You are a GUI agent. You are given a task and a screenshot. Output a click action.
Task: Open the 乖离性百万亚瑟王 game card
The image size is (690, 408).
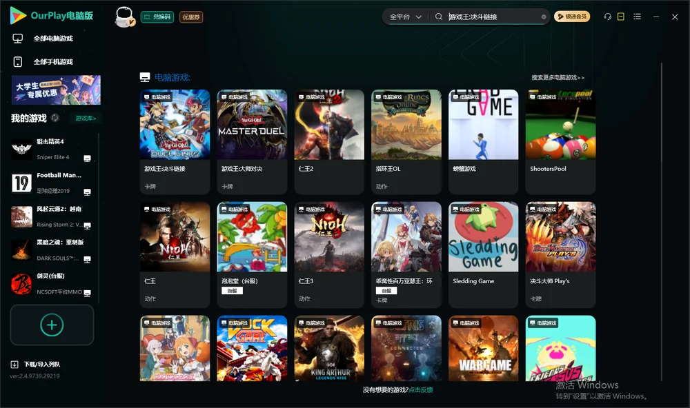pos(406,254)
